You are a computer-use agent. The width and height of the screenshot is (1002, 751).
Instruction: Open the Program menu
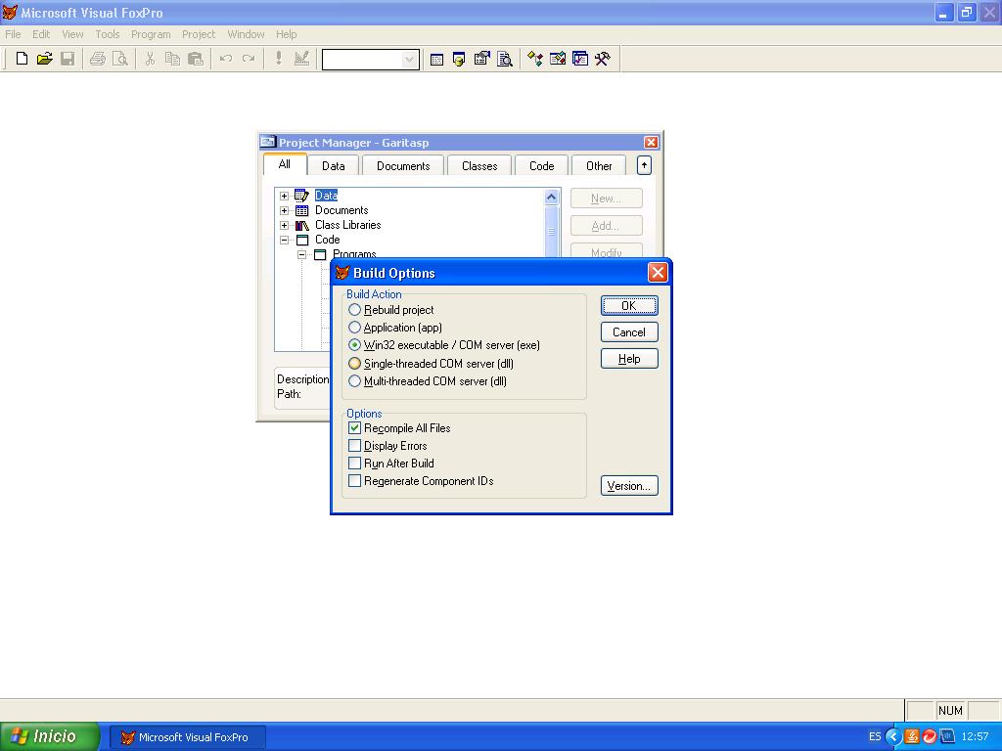coord(151,34)
